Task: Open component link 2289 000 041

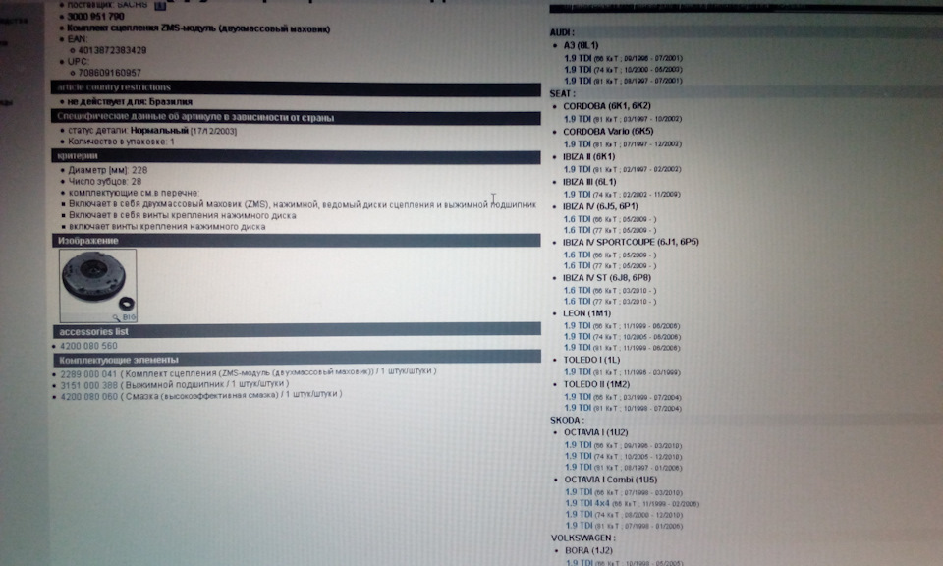Action: 88,373
